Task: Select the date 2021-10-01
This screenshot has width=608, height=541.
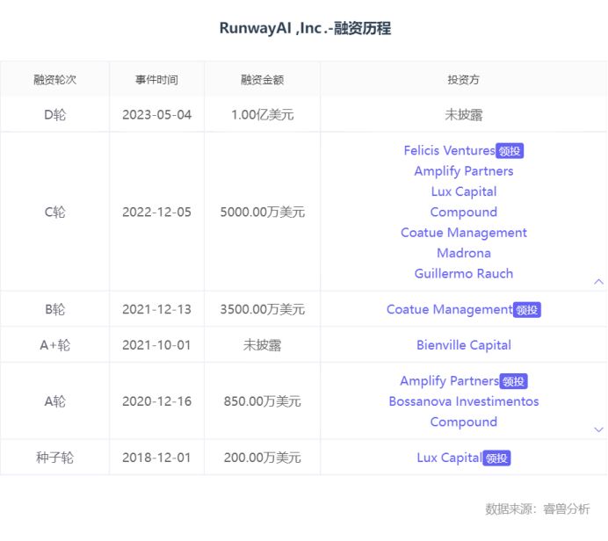Action: [x=156, y=345]
